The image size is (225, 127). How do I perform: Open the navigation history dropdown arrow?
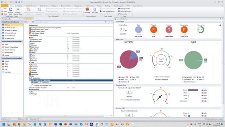(x=31, y=22)
